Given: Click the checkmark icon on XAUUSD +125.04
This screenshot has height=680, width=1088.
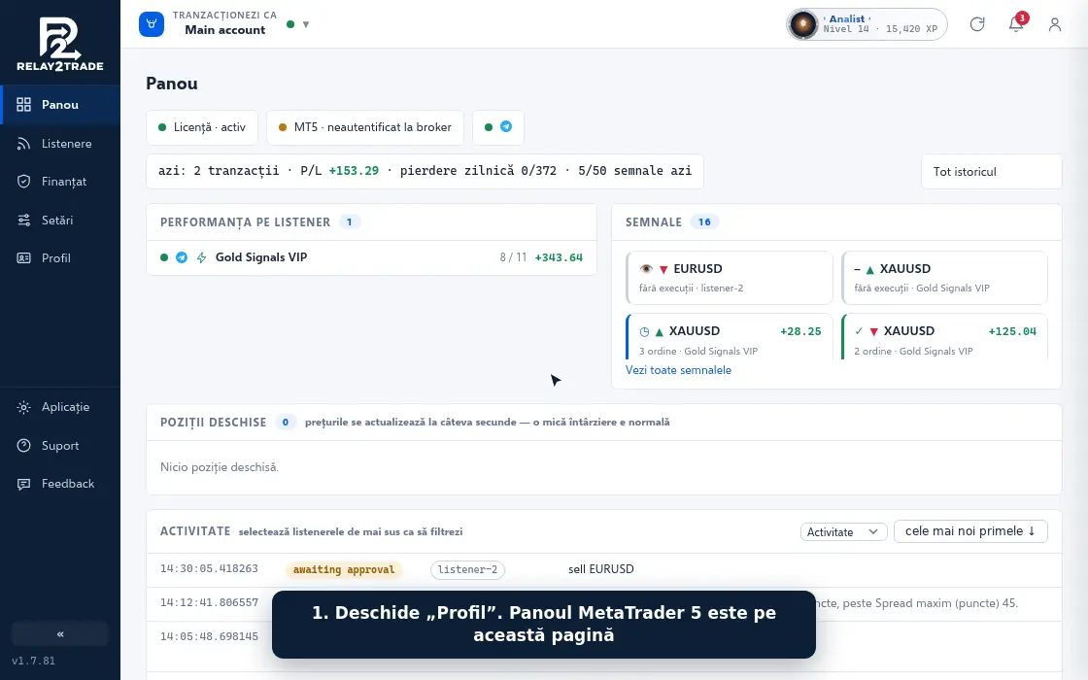Looking at the screenshot, I should 859,331.
